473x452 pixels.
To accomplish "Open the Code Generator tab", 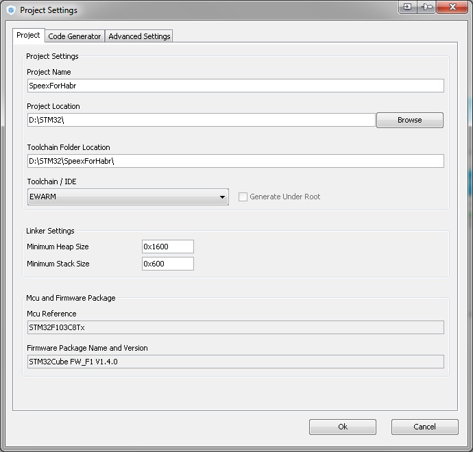I will pos(75,36).
